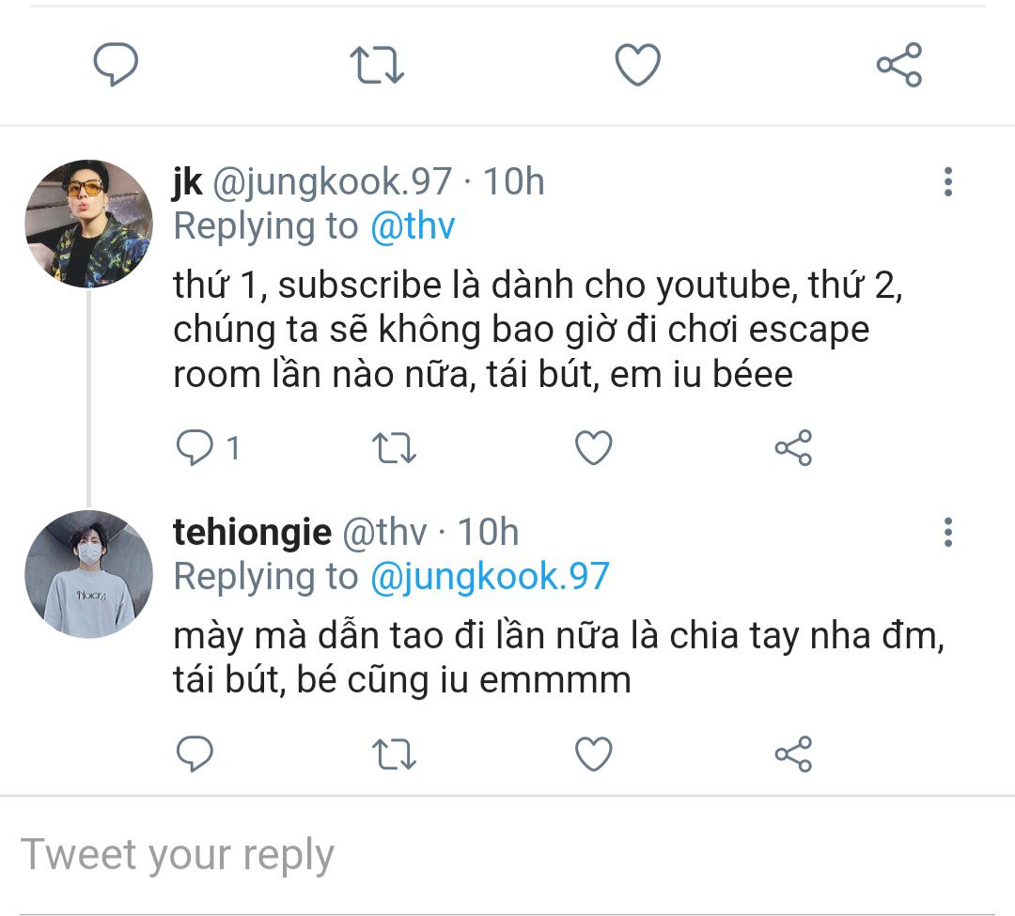Reply to jk's tweet

coord(195,448)
